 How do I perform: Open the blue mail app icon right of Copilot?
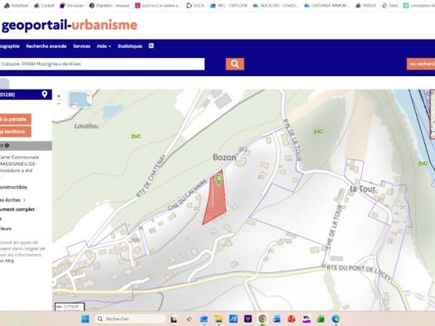[204, 319]
